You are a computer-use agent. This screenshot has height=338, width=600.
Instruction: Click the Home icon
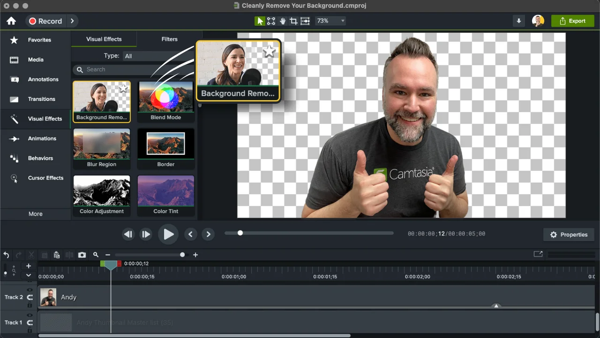point(11,21)
